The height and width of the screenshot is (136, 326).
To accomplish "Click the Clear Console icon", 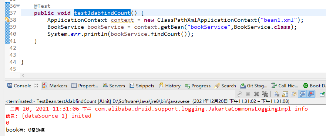I will tap(276, 94).
